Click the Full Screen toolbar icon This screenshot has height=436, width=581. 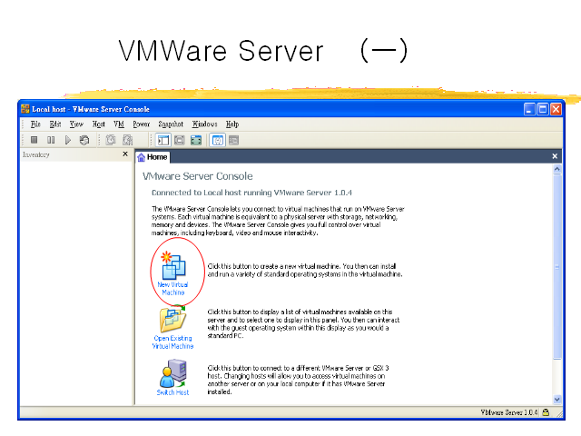(x=180, y=140)
